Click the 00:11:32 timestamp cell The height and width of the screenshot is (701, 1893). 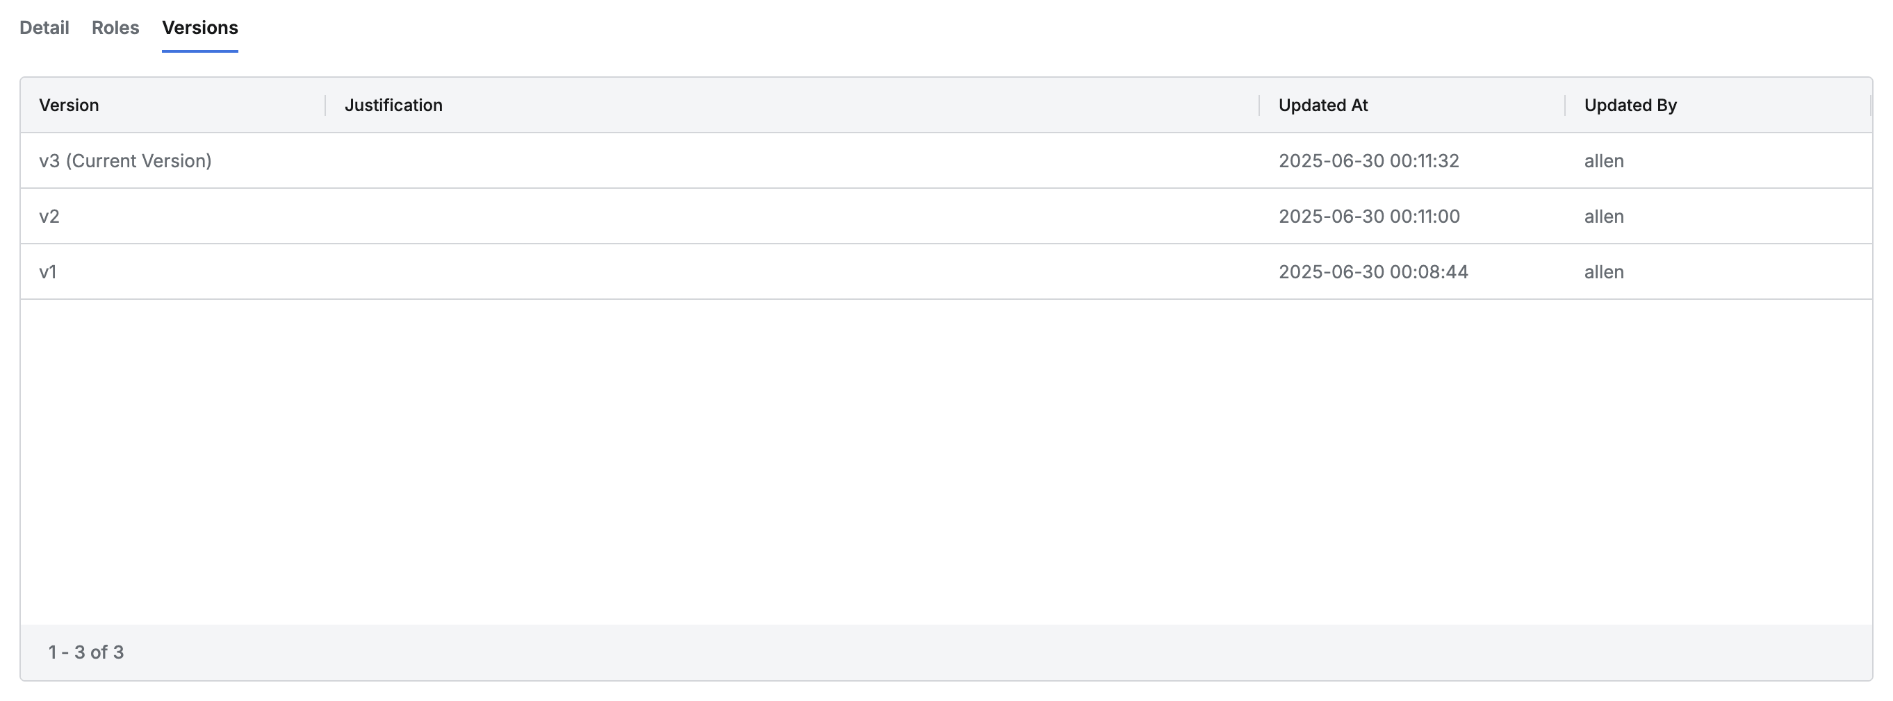coord(1368,161)
